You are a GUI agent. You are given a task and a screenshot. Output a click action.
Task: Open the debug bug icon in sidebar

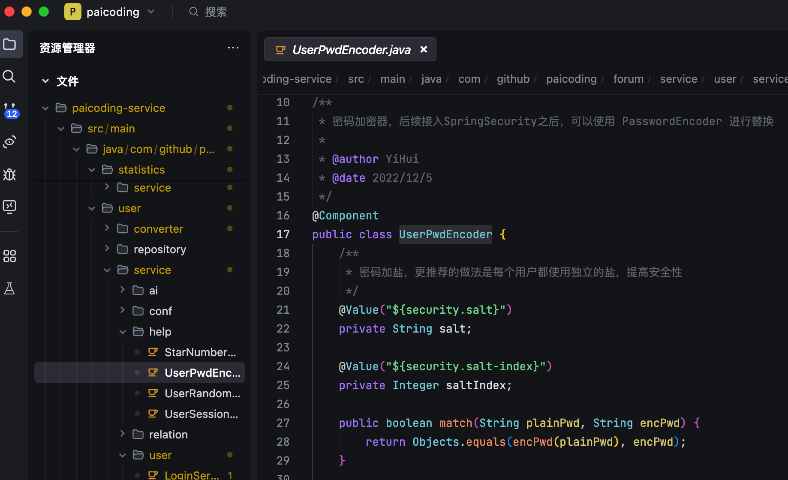9,174
